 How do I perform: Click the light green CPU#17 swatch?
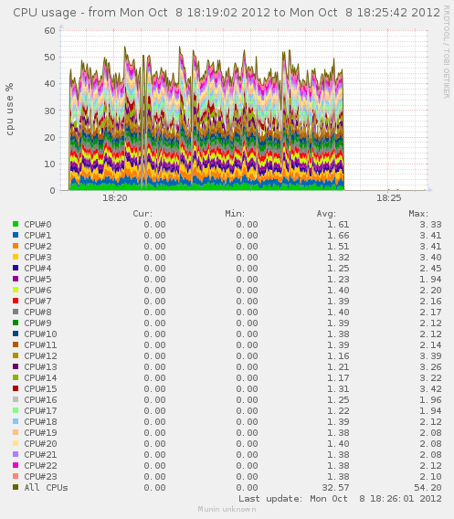(x=16, y=410)
